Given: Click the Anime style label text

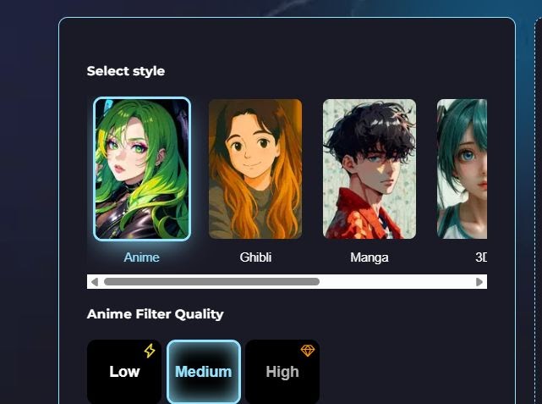Looking at the screenshot, I should [142, 257].
